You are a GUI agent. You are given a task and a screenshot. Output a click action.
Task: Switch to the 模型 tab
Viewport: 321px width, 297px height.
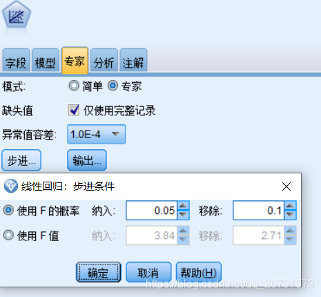(x=46, y=60)
